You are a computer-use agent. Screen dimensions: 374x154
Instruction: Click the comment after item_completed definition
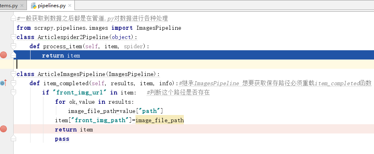275,84
